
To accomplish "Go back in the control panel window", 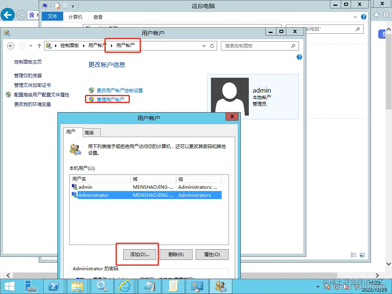I will 10,46.
